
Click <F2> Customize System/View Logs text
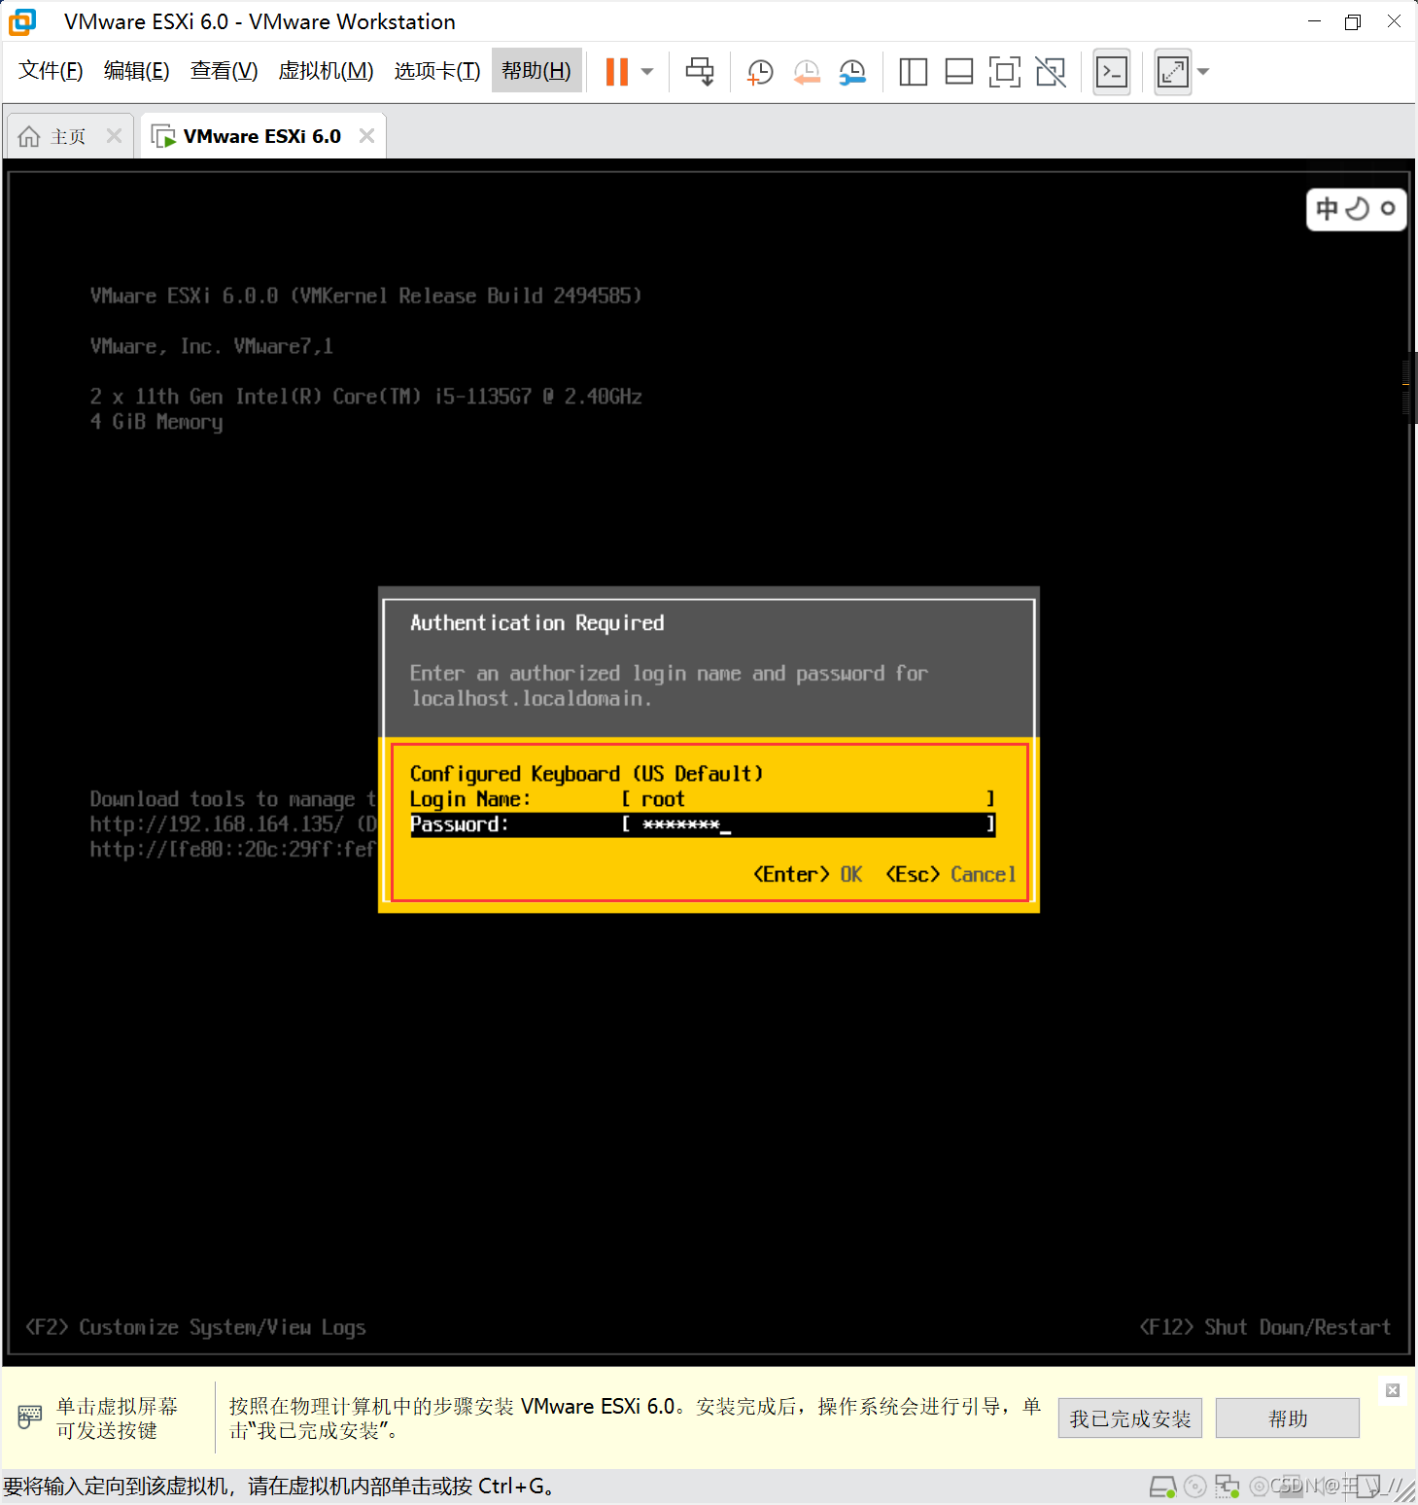195,1327
